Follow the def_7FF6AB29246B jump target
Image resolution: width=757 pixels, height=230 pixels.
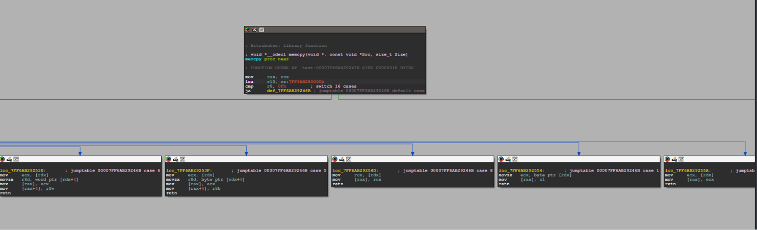click(289, 91)
